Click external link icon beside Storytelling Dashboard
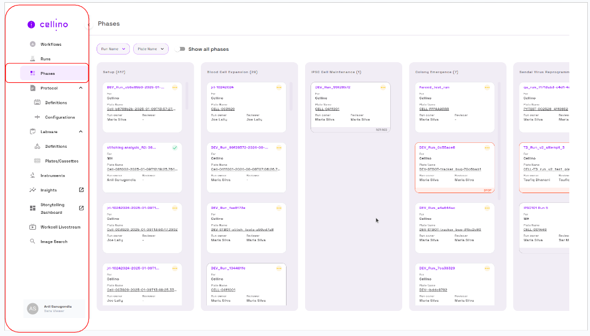The width and height of the screenshot is (590, 336). coord(81,208)
